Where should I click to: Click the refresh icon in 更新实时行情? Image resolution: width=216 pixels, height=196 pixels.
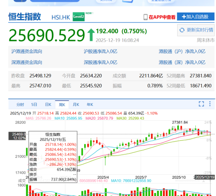[182, 30]
